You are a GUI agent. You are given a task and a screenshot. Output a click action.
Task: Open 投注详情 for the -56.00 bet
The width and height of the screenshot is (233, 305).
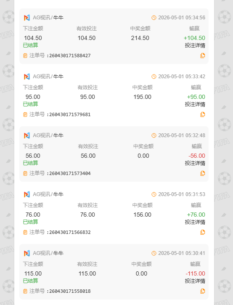195,163
